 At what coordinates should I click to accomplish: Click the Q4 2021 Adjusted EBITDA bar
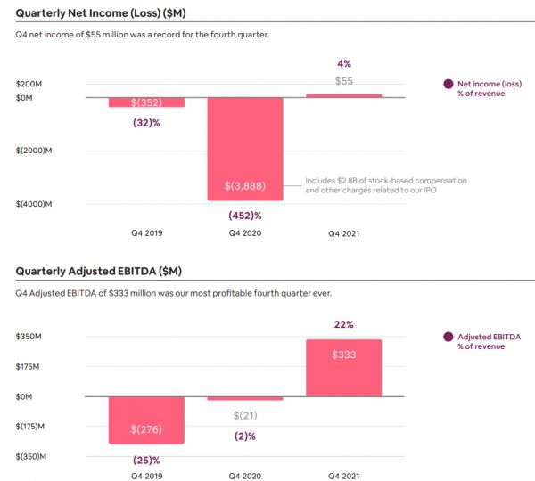click(x=343, y=367)
